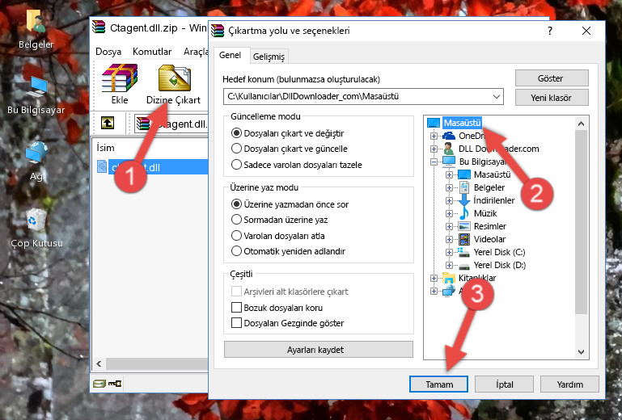Screen dimensions: 622x420
Task: Click the WinRAR horizontal scrollbar track
Action: 157,363
